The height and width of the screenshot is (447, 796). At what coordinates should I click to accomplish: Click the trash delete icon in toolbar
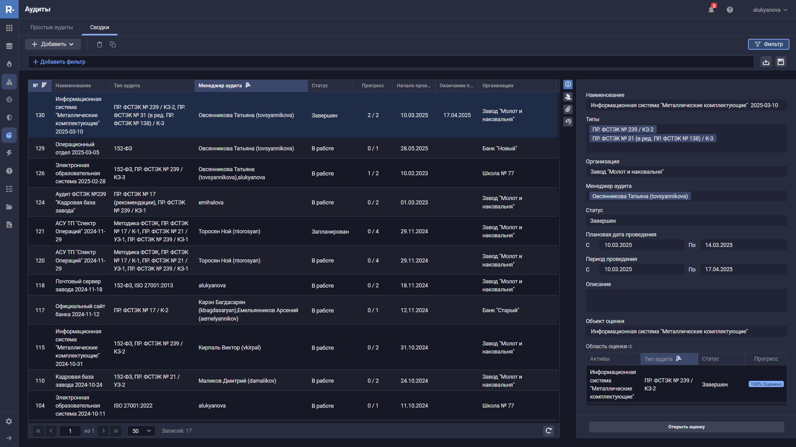point(100,44)
